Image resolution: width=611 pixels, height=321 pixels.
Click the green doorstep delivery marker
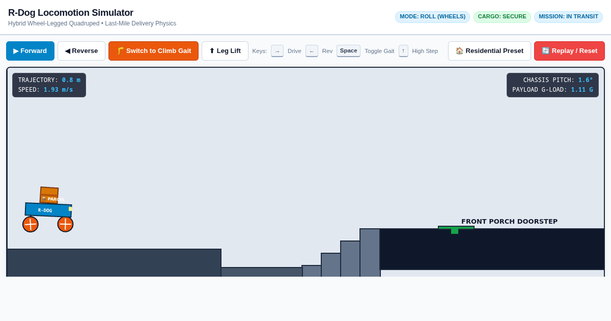point(456,229)
